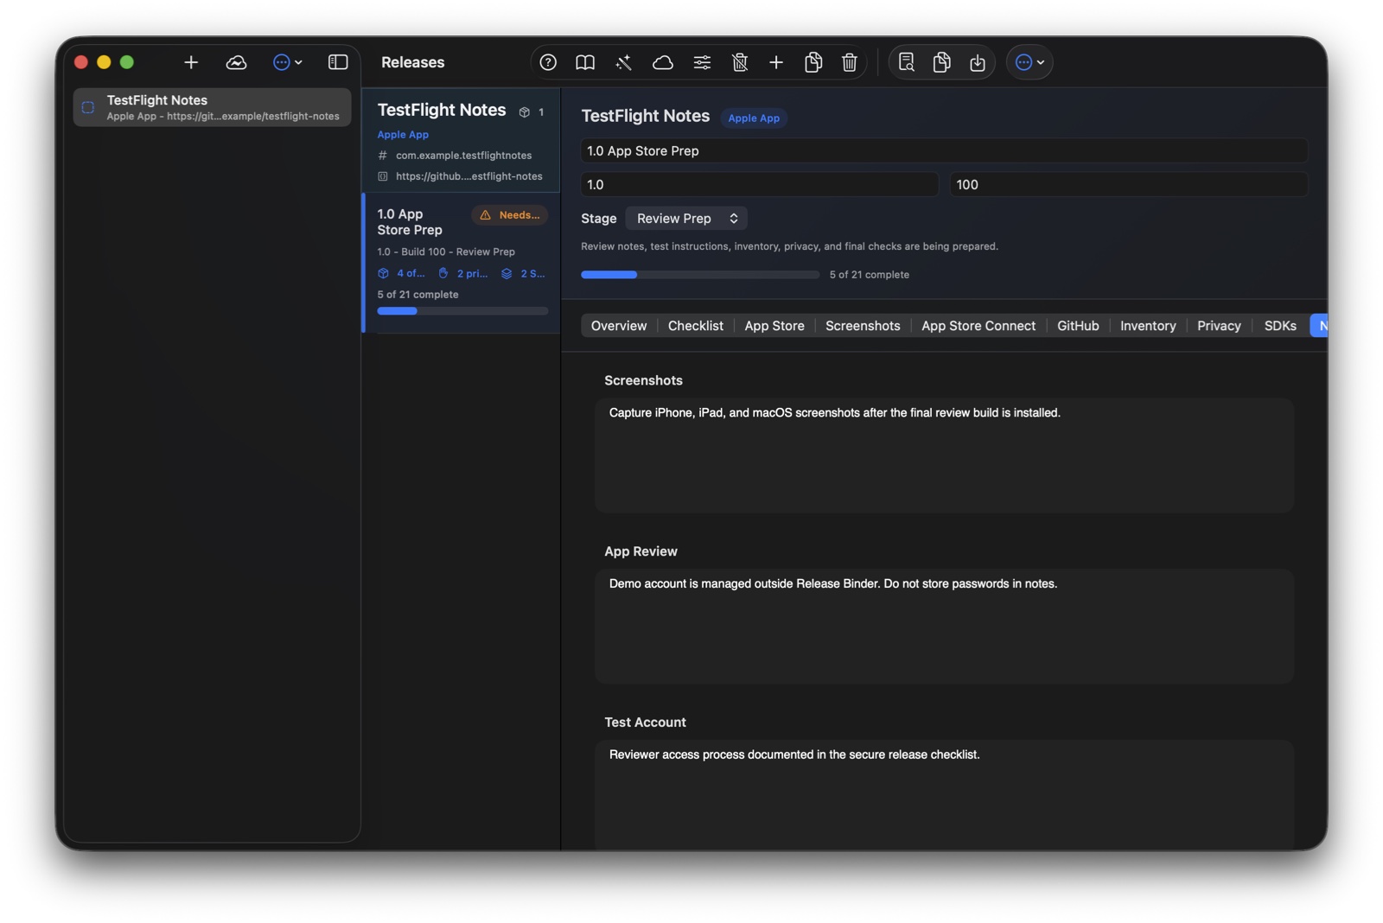Click the box icon next to release count 1
The image size is (1383, 923).
click(524, 112)
